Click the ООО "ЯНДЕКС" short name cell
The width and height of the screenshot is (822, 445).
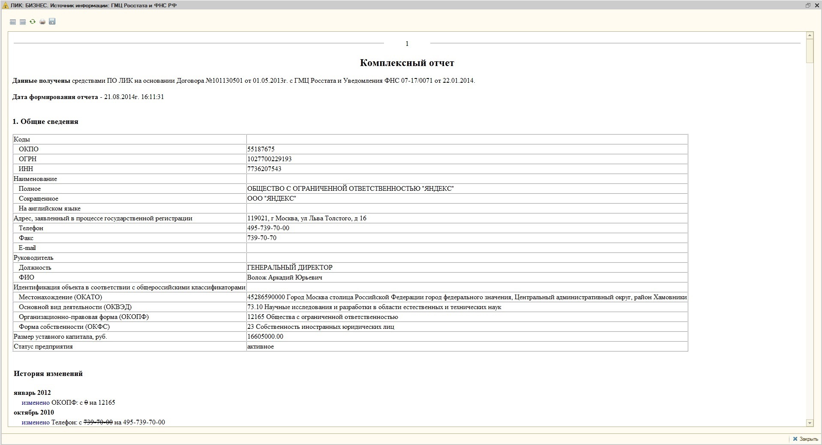point(272,198)
